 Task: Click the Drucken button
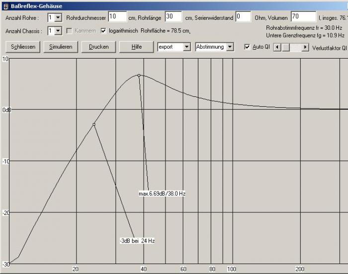(x=98, y=47)
